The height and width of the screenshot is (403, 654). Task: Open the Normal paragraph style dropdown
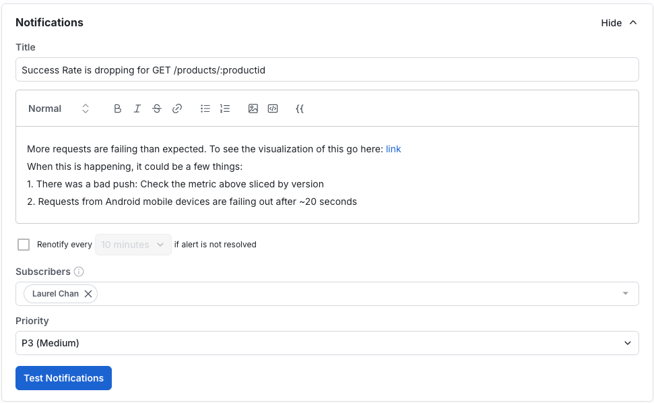(x=57, y=108)
